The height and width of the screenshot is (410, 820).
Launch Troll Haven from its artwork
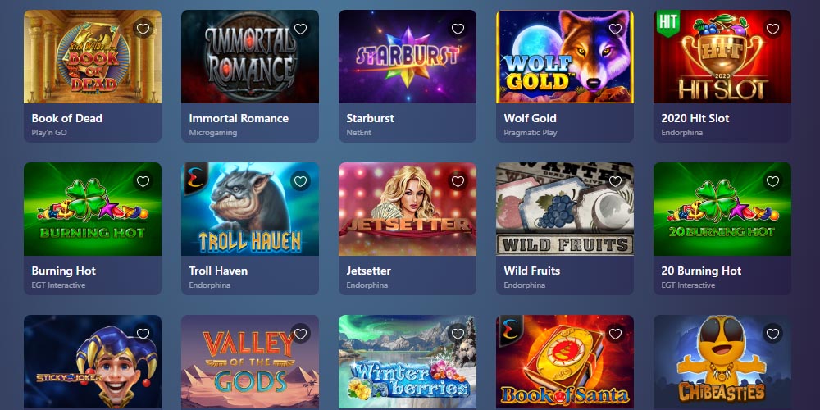[x=250, y=209]
